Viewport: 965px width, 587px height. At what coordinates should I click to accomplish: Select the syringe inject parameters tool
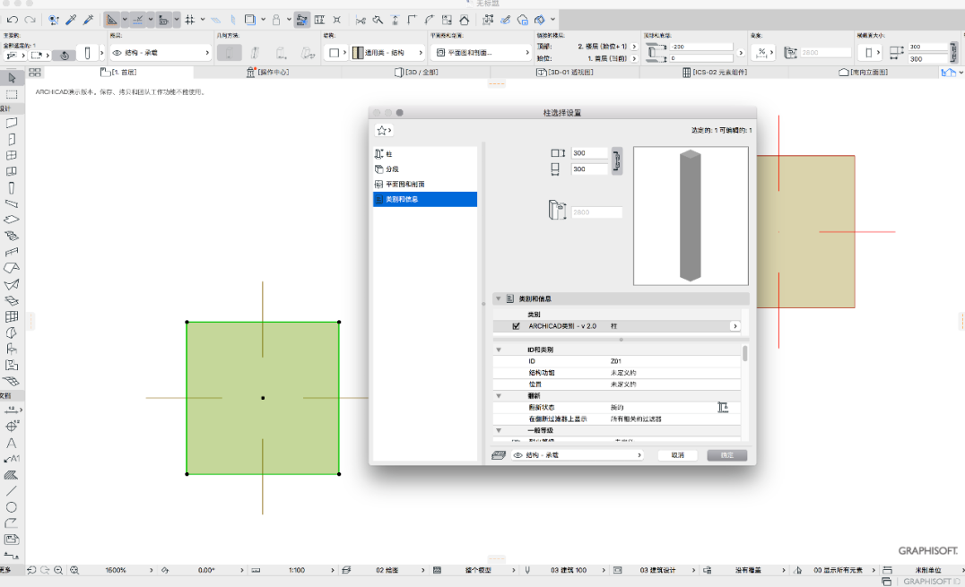click(89, 20)
